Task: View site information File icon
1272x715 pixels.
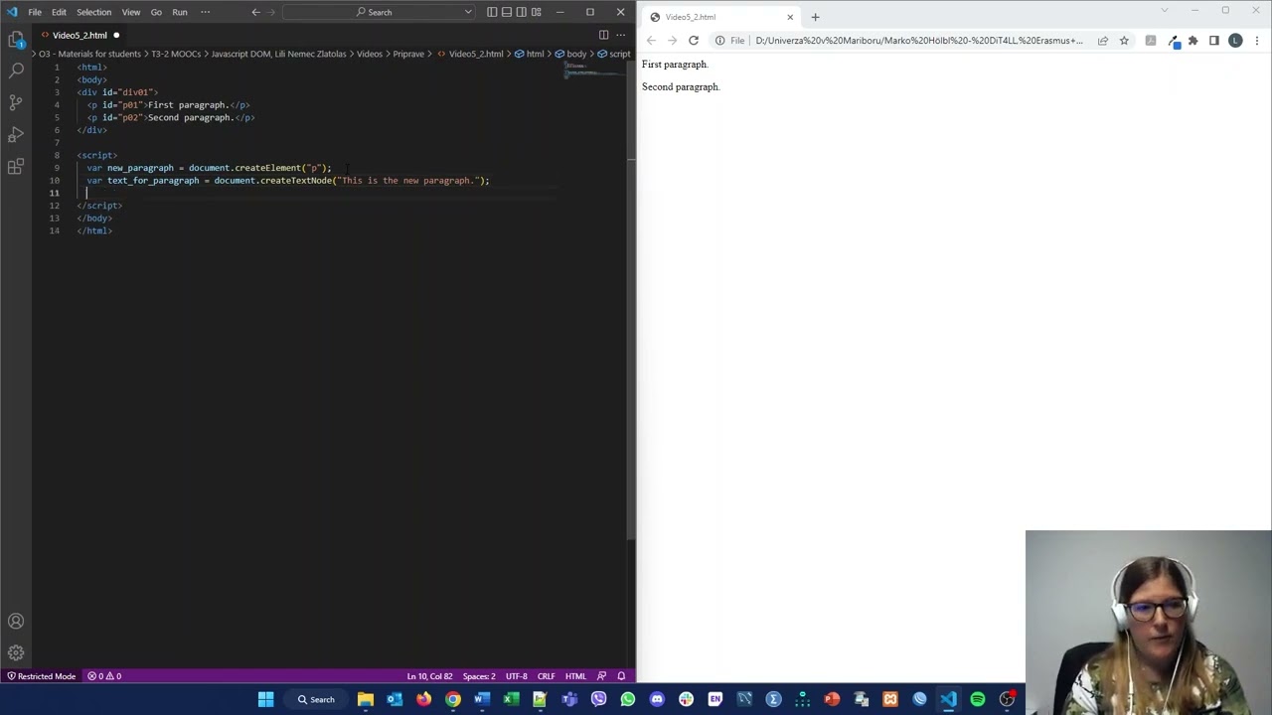Action: [x=730, y=41]
